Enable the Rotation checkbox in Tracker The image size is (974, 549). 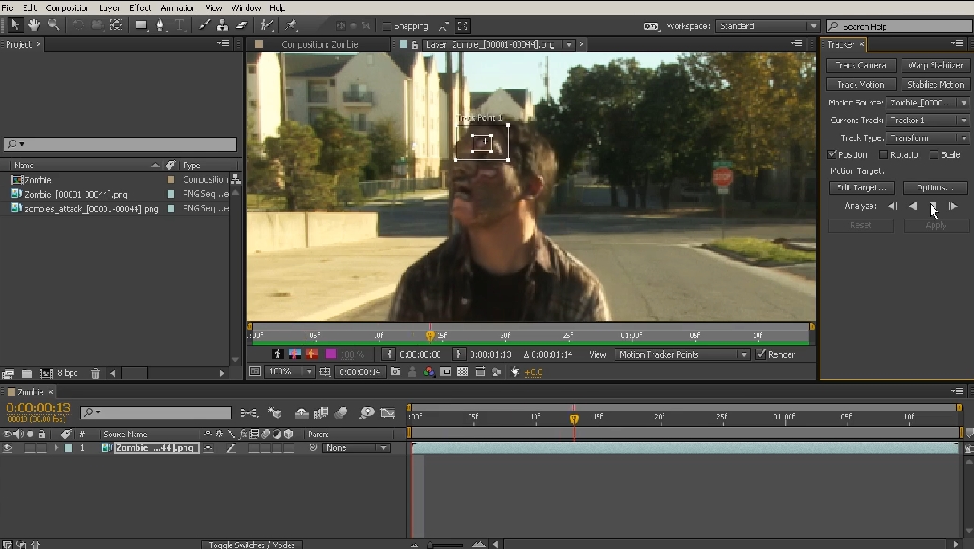point(884,154)
